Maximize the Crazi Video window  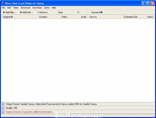(x=148, y=3)
